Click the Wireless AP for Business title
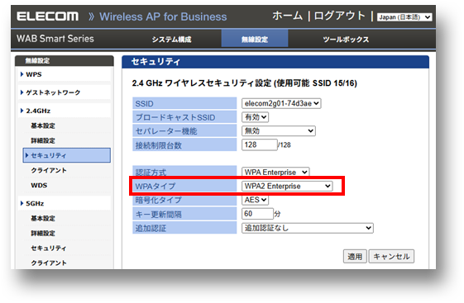The width and height of the screenshot is (464, 303). pyautogui.click(x=163, y=17)
